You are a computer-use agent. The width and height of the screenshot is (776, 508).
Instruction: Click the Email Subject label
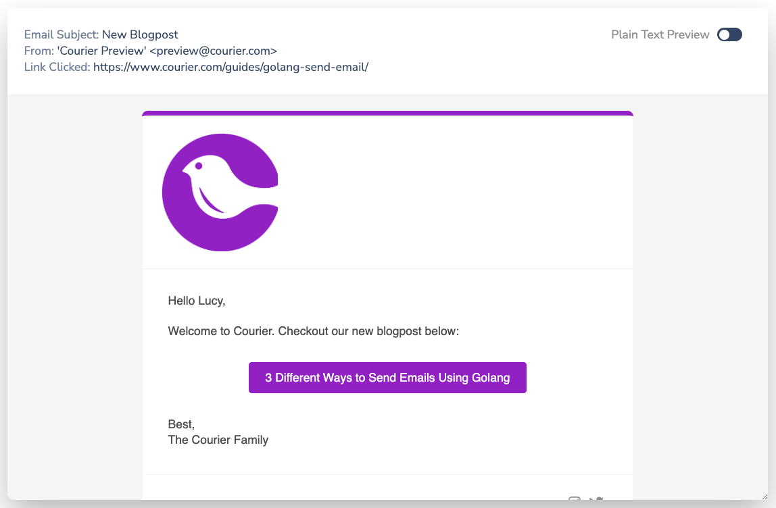point(62,34)
